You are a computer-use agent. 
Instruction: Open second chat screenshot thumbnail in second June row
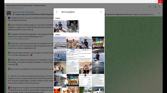(x=85, y=55)
